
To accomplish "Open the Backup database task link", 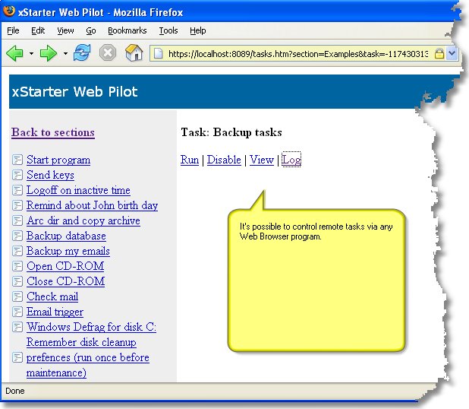I will coord(66,236).
